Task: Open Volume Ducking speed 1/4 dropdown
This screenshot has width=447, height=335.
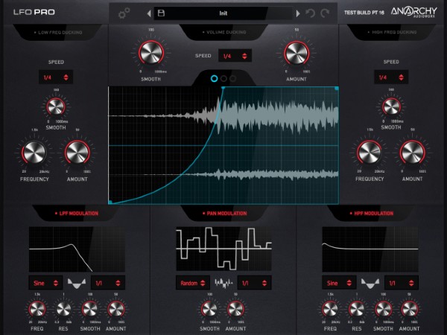Action: click(x=235, y=56)
